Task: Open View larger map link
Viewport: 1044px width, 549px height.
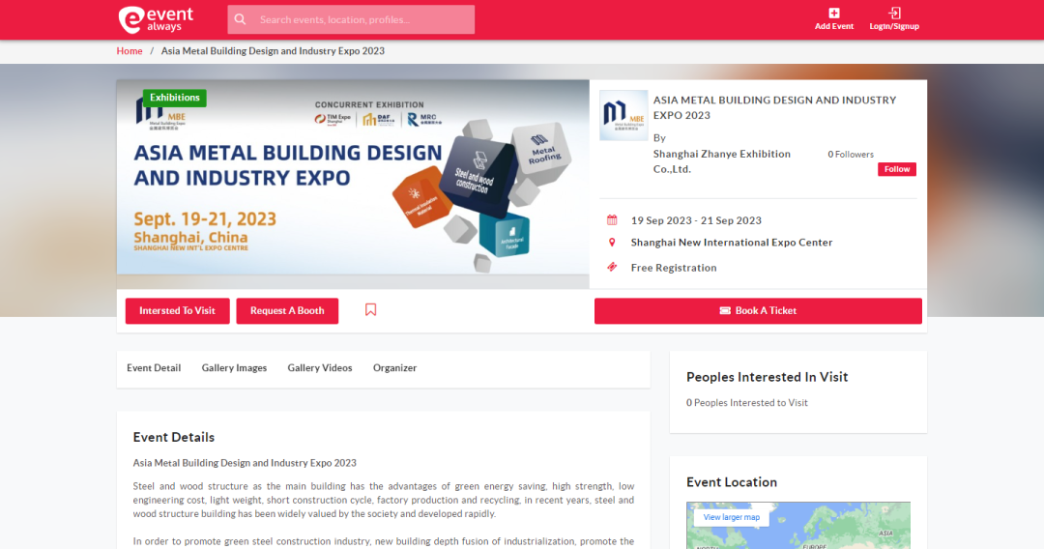Action: [731, 517]
